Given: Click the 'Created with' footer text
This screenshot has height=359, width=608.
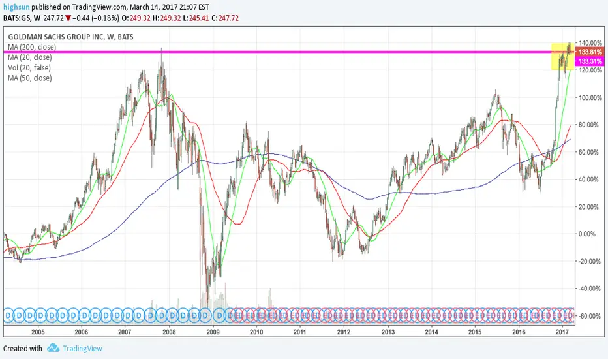Looking at the screenshot, I should 22,349.
